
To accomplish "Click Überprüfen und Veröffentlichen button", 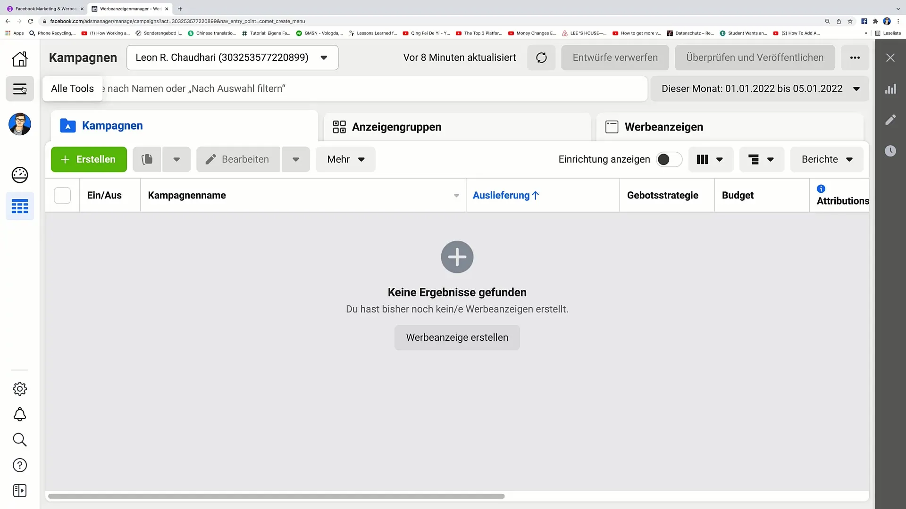I will [x=755, y=57].
